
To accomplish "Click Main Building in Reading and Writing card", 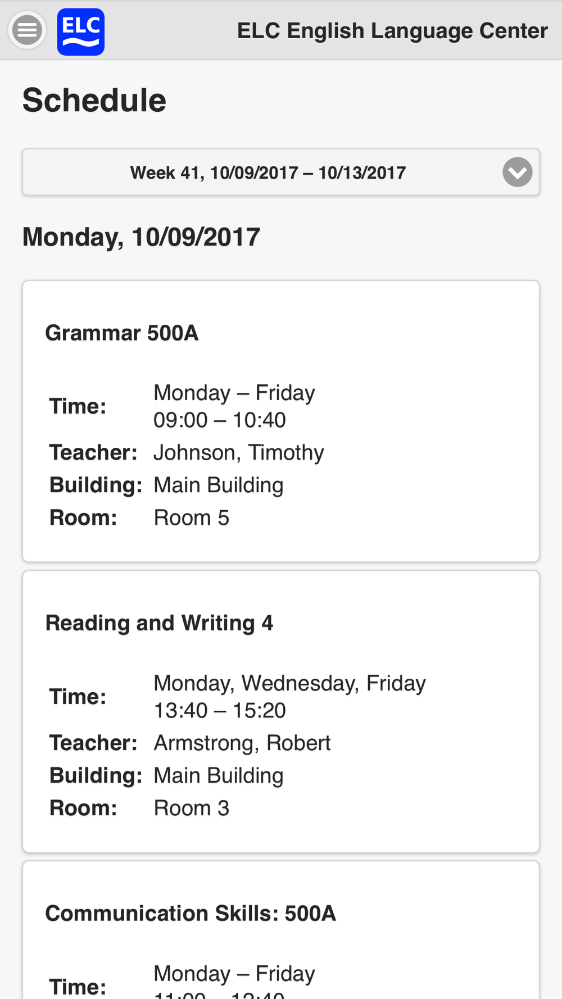I will click(x=219, y=775).
